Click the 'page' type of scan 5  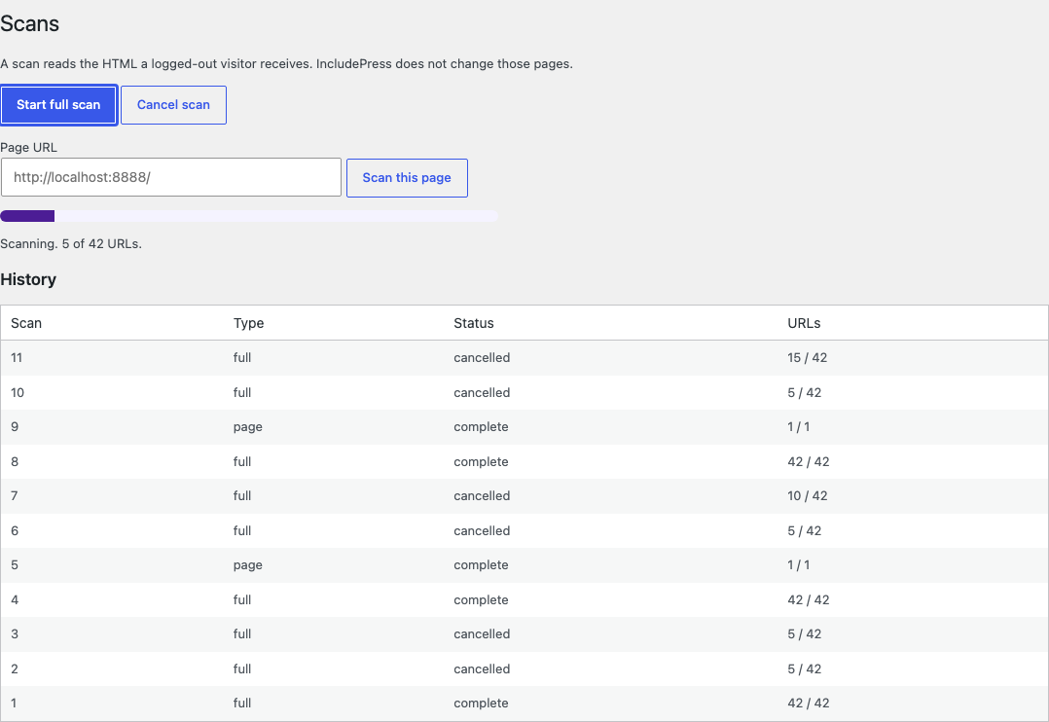tap(247, 565)
